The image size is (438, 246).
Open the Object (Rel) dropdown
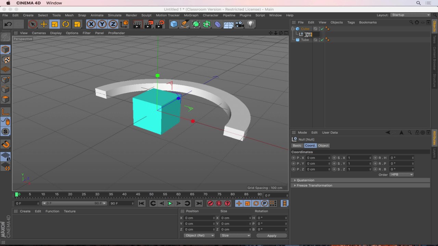click(199, 235)
